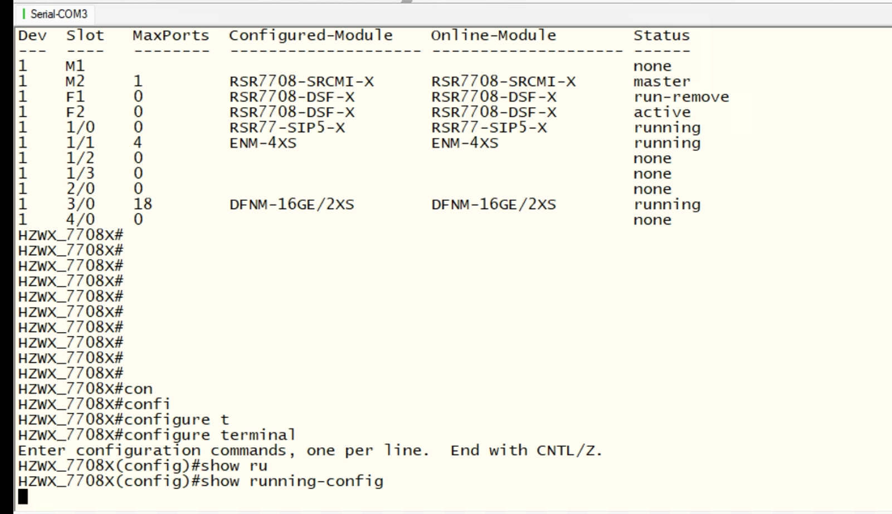Click the Configured-Module column header
Screen dimensions: 892x514
(x=310, y=36)
